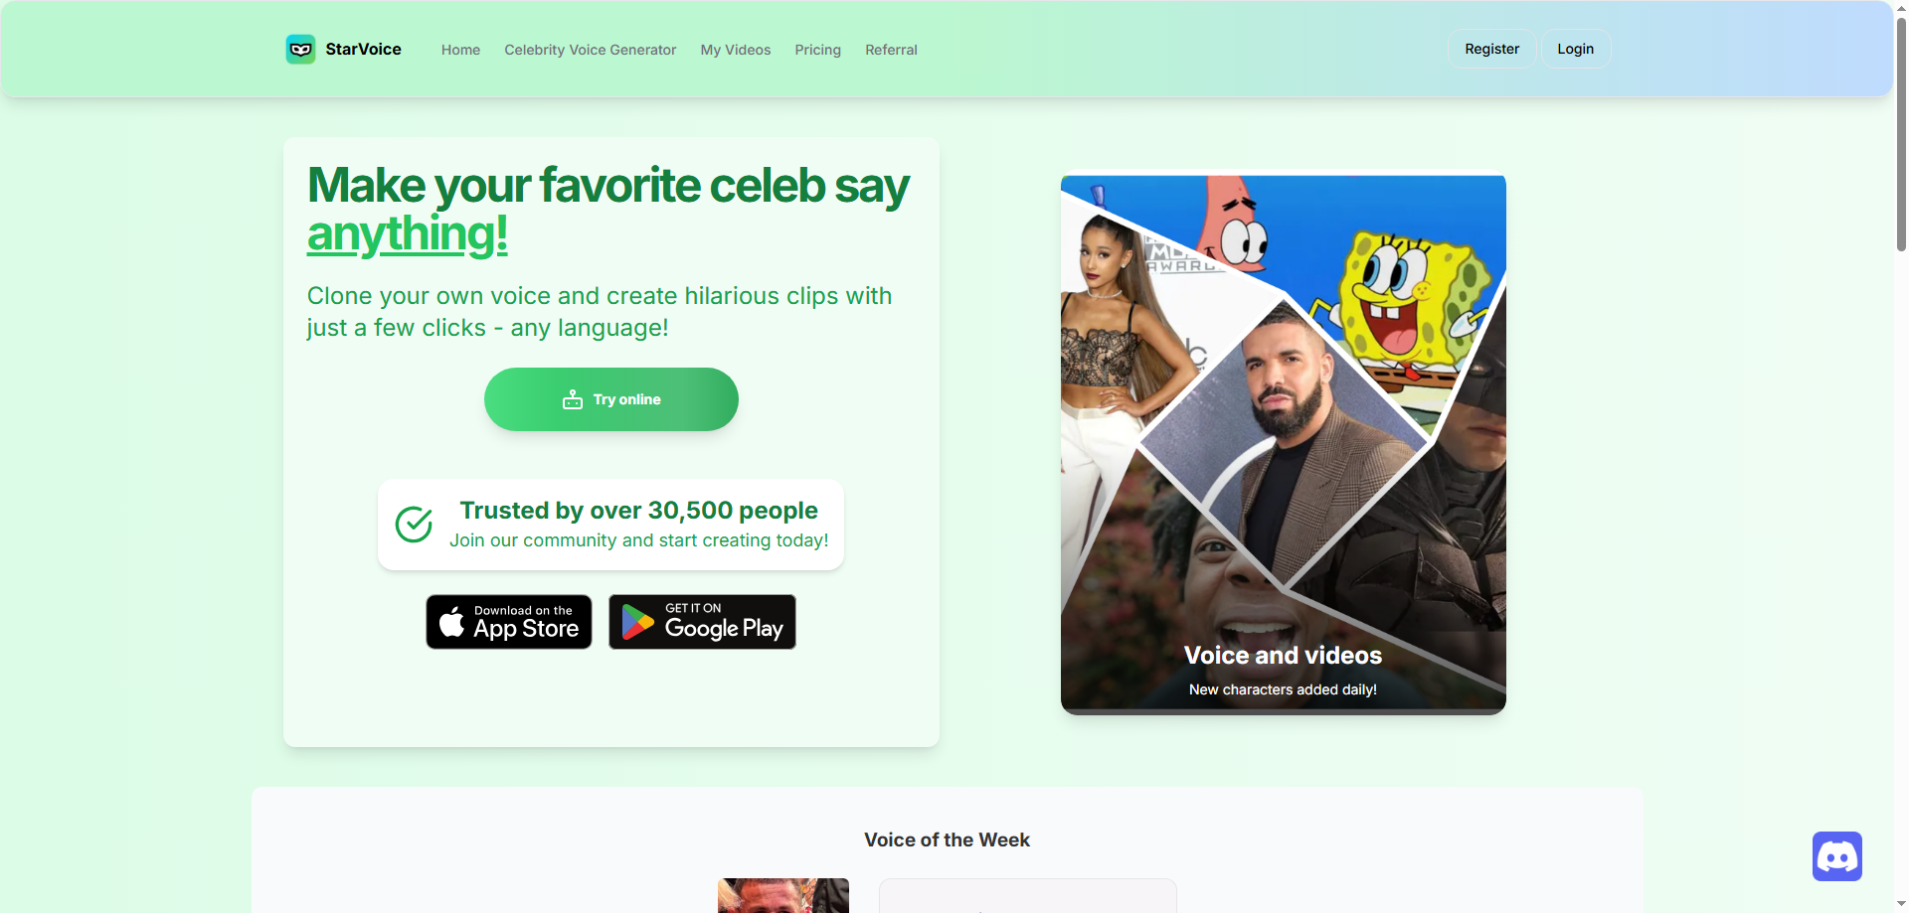Click the green checkmark trust icon
Viewport: 1909px width, 913px height.
point(414,525)
